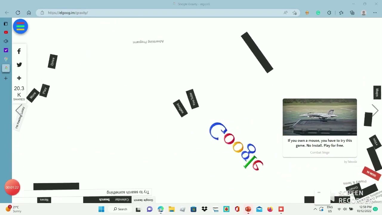
Task: Switch to the Yahoo vertical tab
Action: [x=6, y=50]
